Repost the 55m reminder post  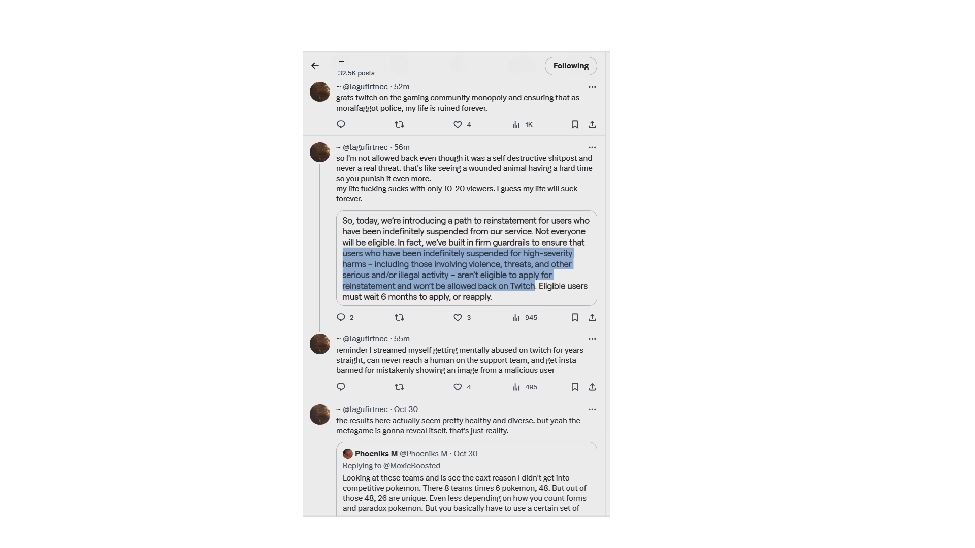pos(399,387)
